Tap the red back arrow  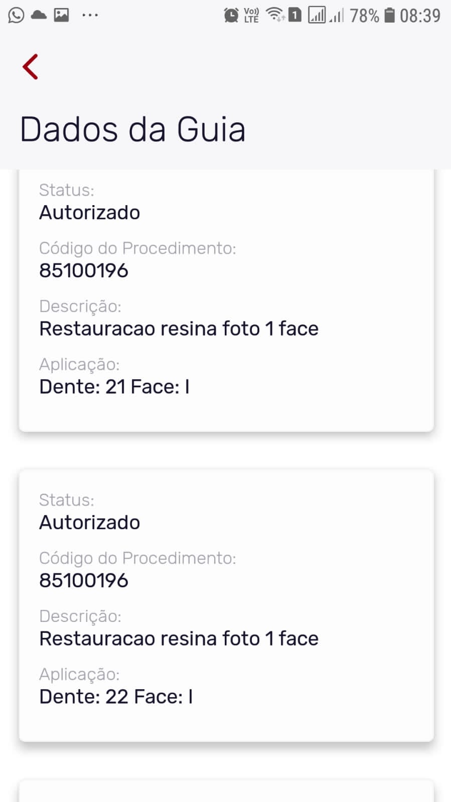pyautogui.click(x=31, y=67)
